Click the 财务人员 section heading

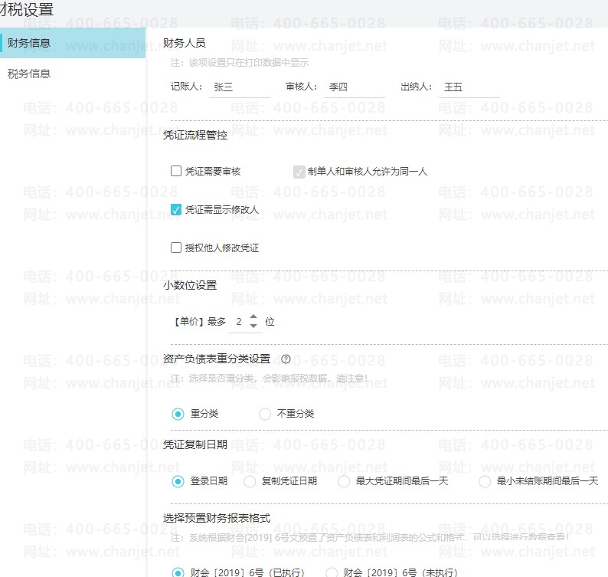(x=185, y=43)
